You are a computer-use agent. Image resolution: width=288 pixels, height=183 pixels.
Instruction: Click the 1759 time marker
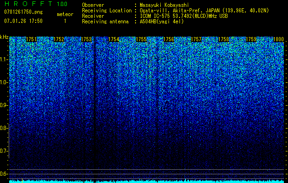pos(251,39)
